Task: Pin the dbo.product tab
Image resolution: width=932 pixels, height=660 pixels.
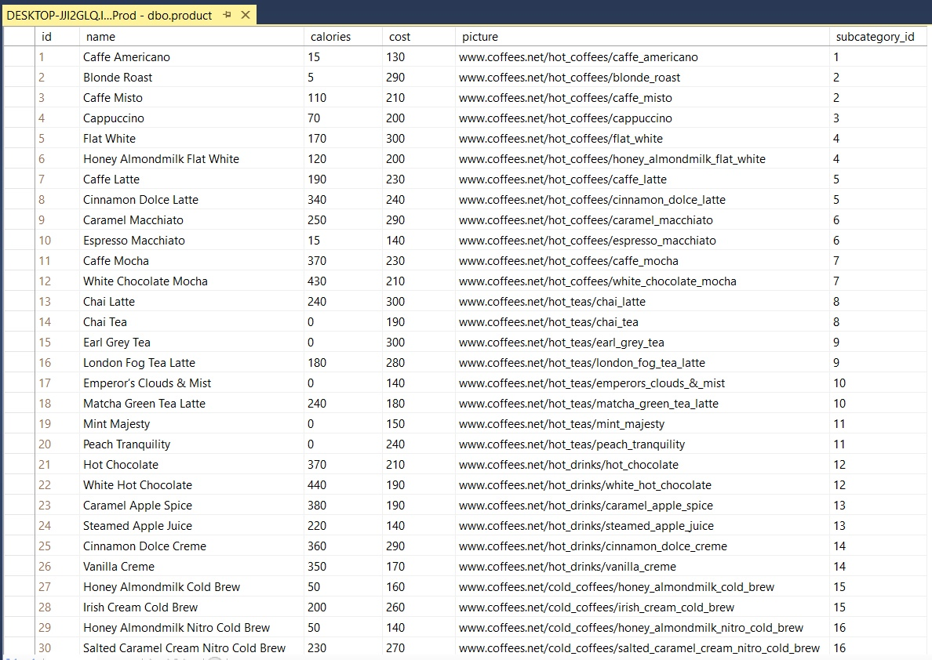Action: (227, 15)
